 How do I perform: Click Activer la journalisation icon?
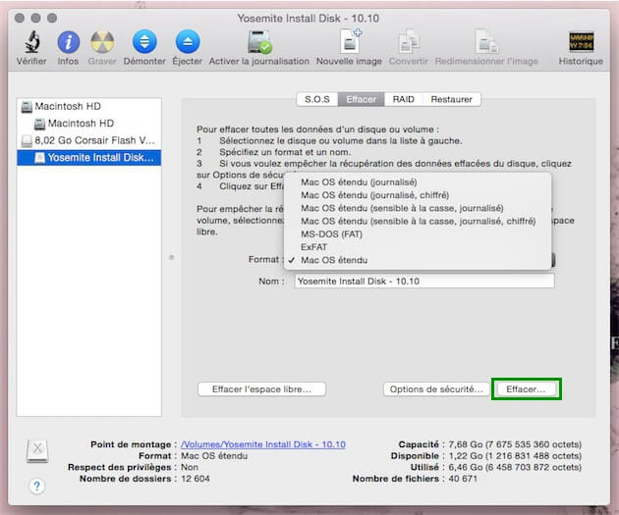259,42
